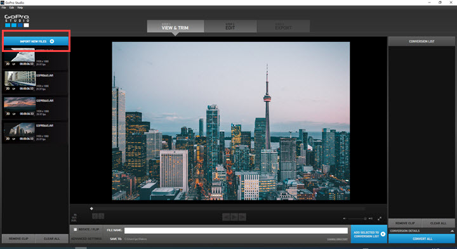Play the preview video
The width and height of the screenshot is (457, 249).
coord(234,217)
